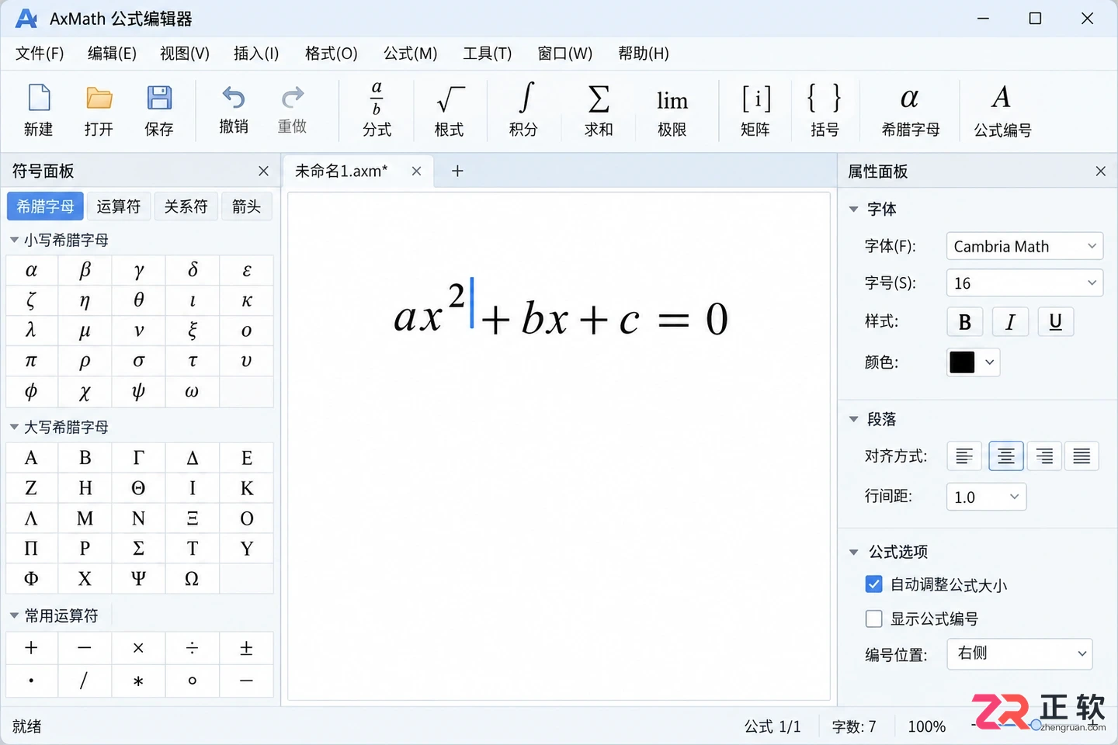
Task: Close the 未命名1.axm document tab
Action: tap(416, 171)
